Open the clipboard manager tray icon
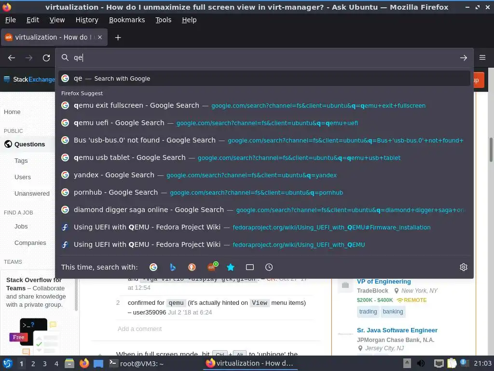The width and height of the screenshot is (494, 371). click(x=452, y=363)
